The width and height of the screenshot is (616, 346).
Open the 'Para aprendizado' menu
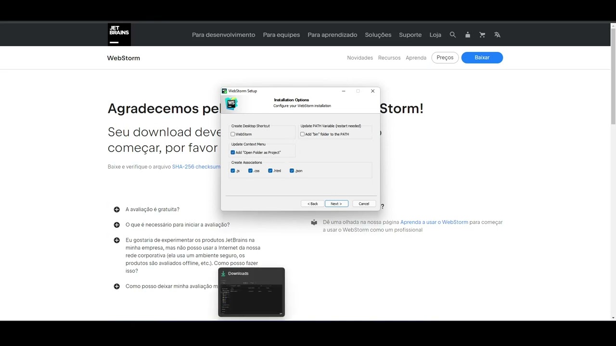tap(333, 35)
